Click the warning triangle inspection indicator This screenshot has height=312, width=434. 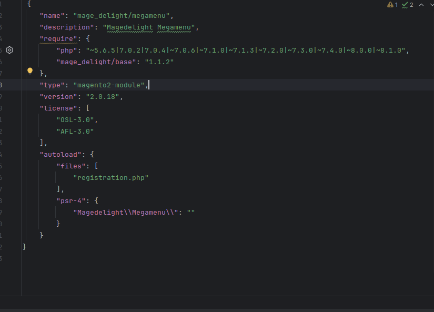click(x=390, y=5)
